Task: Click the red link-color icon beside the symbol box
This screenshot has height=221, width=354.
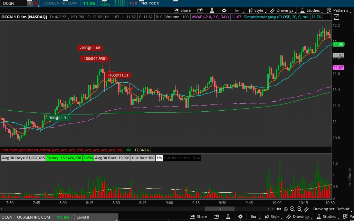Action: (37, 3)
